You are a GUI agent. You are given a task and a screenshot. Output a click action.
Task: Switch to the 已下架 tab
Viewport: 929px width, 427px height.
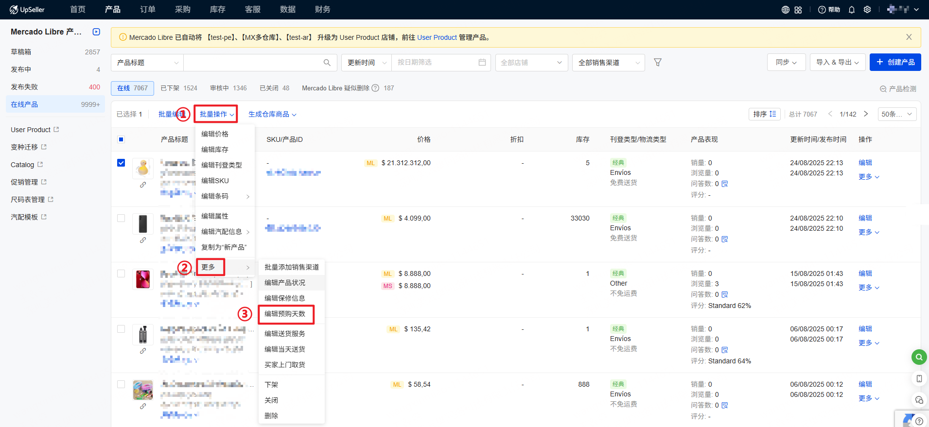pyautogui.click(x=178, y=88)
